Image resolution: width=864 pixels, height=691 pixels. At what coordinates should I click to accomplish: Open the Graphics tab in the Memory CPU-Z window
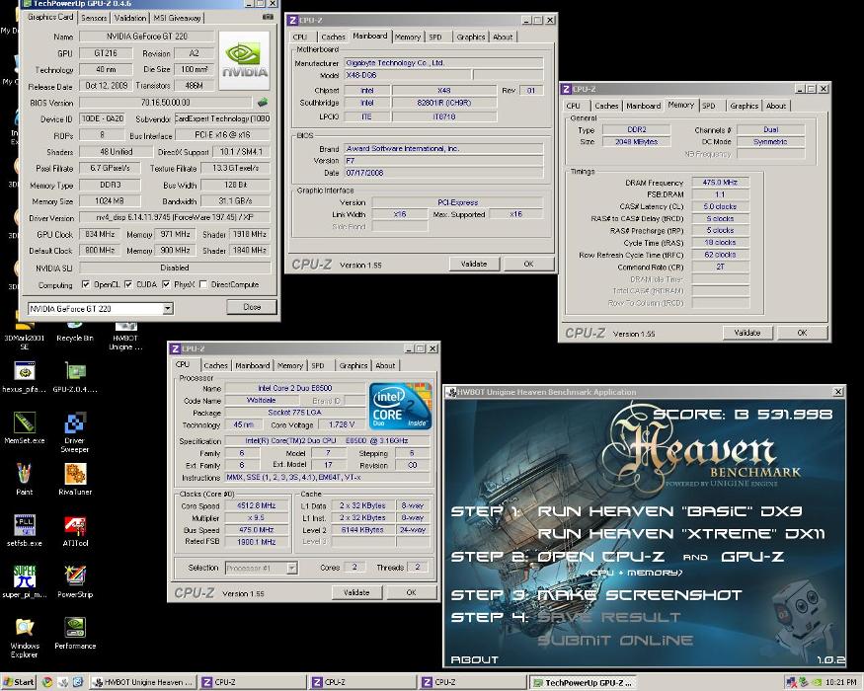pos(744,106)
